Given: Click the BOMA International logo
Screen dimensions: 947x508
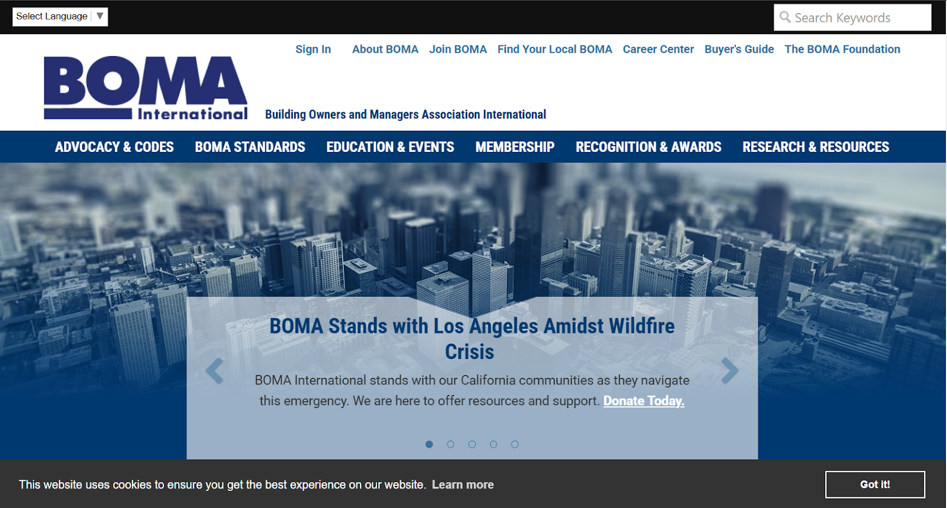Looking at the screenshot, I should [x=146, y=88].
